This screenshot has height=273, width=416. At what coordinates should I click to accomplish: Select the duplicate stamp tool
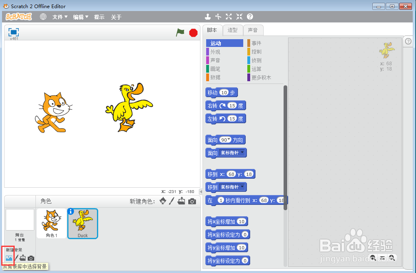click(x=208, y=17)
